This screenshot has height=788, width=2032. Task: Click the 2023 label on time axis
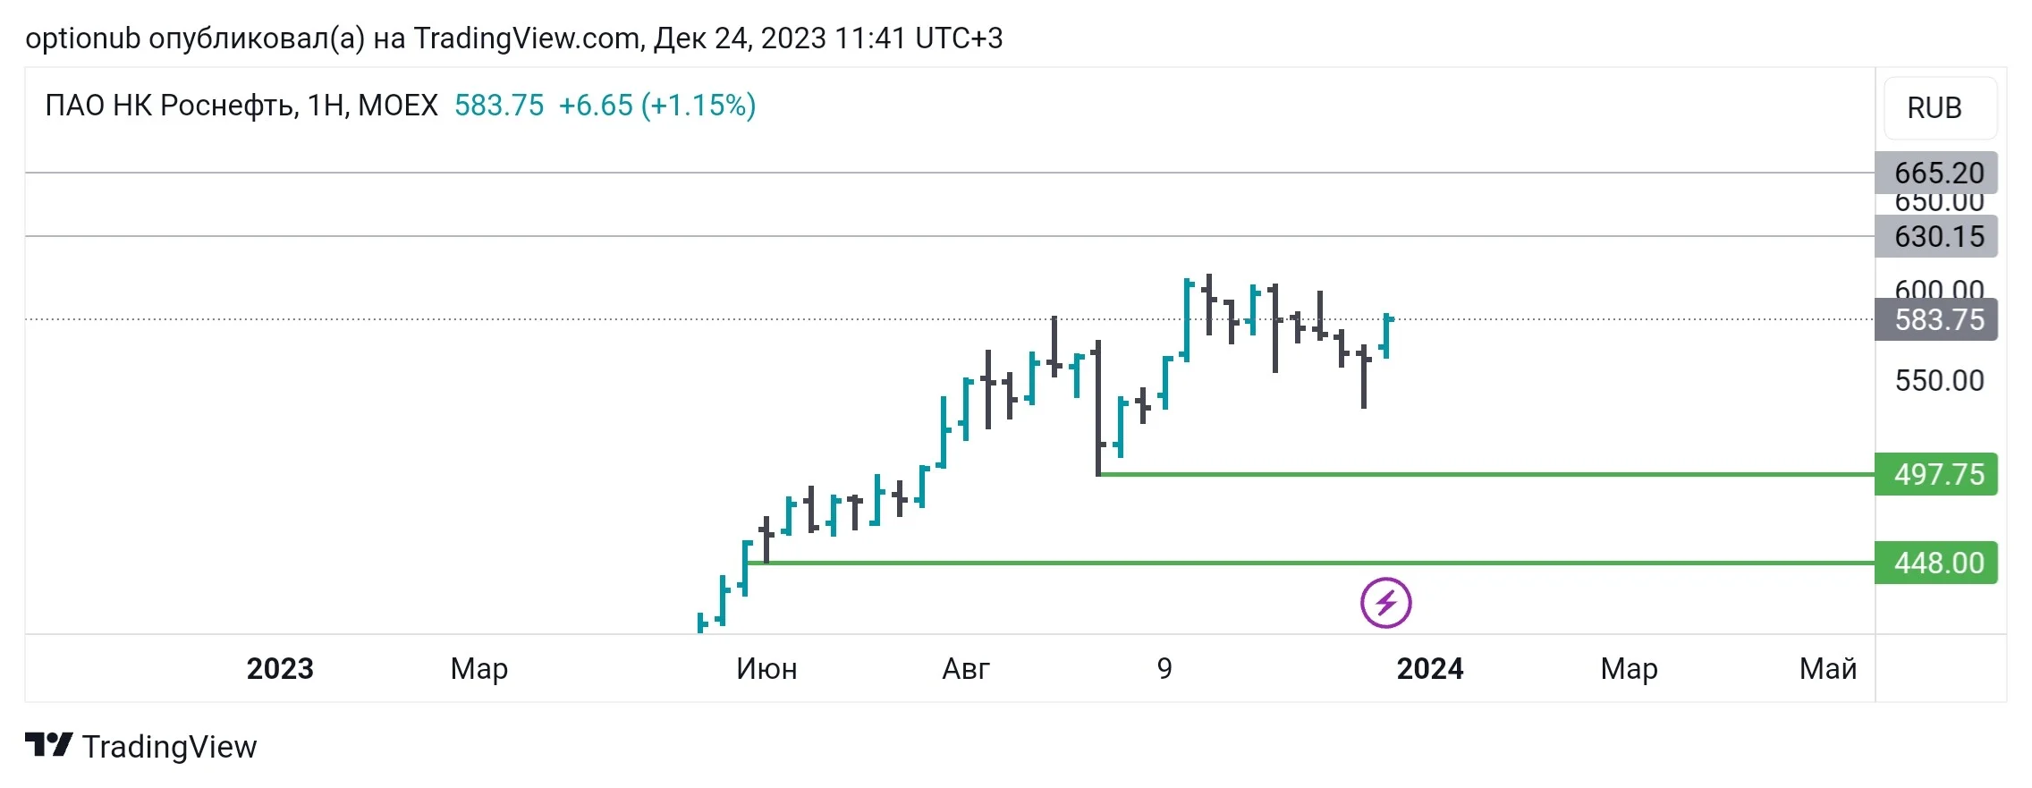[x=280, y=668]
